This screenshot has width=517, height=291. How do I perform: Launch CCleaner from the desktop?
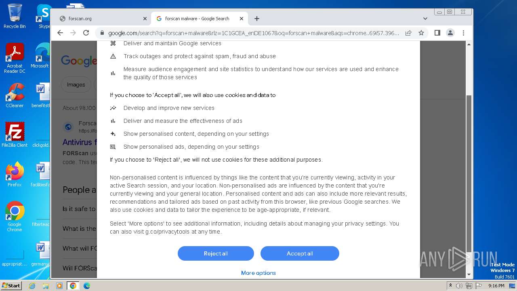(15, 95)
